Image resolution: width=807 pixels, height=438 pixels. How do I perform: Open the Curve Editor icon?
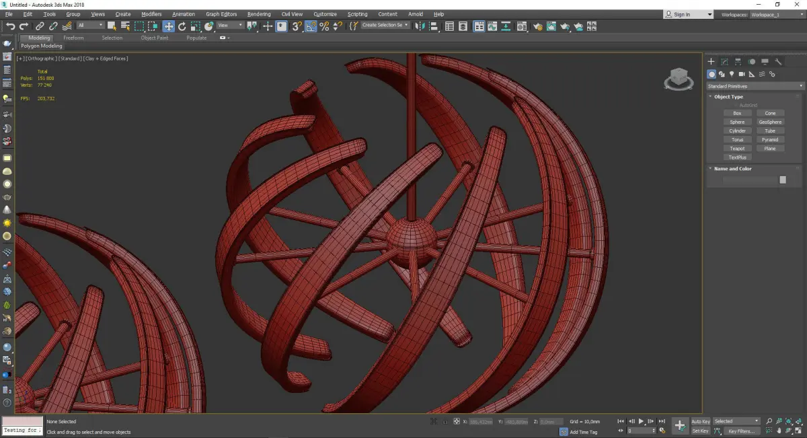click(492, 26)
